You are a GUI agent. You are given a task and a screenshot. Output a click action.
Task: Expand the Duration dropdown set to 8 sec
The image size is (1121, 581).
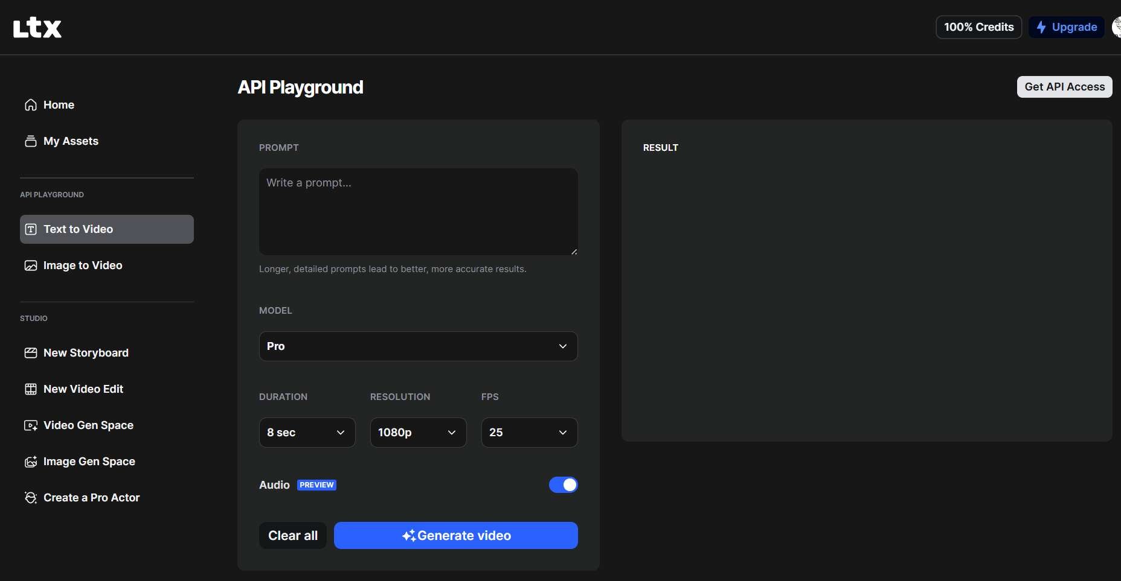coord(307,433)
